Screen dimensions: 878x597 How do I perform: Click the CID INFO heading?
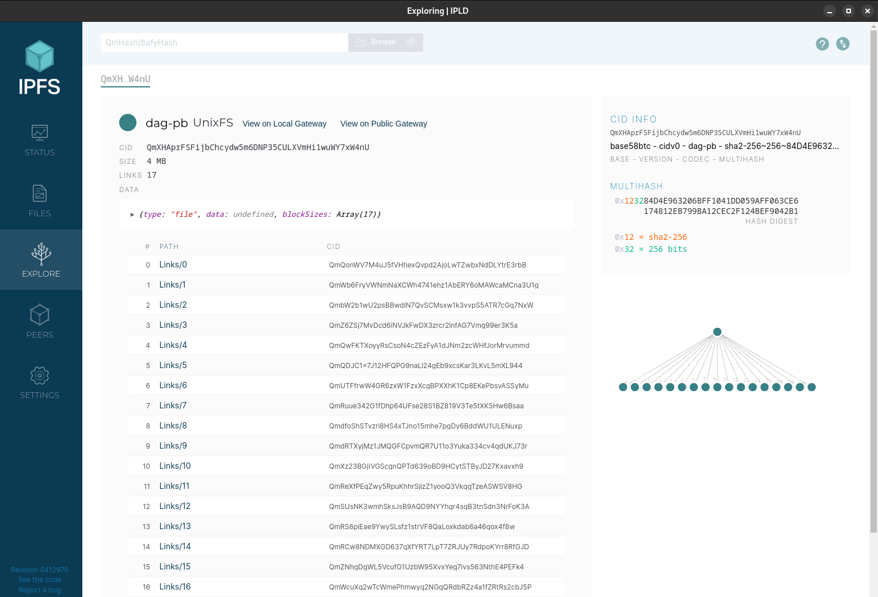pos(633,119)
